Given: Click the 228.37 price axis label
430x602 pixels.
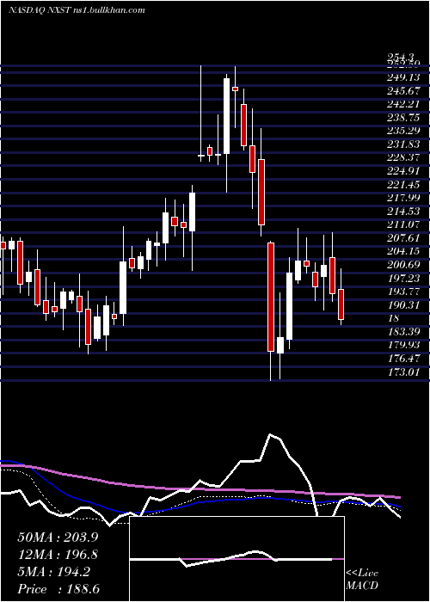Looking at the screenshot, I should tap(402, 158).
